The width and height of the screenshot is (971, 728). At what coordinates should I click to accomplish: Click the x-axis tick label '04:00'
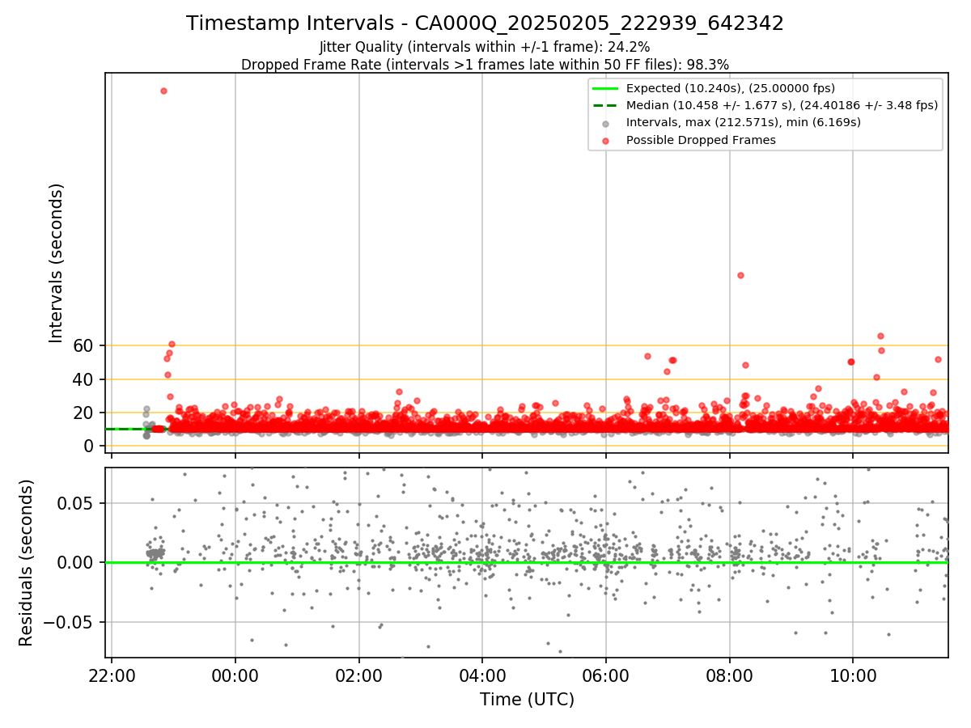(x=482, y=675)
